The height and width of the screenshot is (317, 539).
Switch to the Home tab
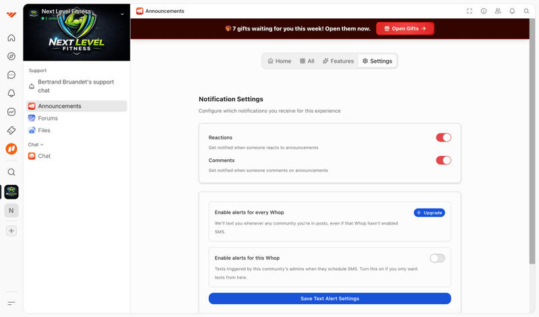click(x=280, y=61)
